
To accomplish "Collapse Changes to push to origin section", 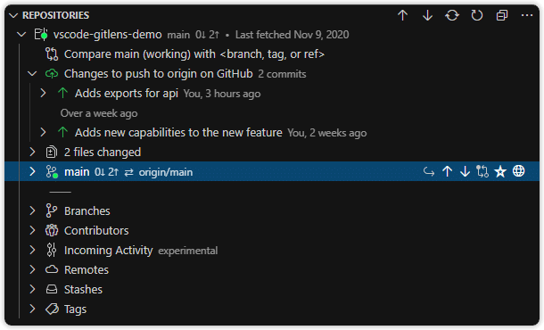I will [x=32, y=73].
